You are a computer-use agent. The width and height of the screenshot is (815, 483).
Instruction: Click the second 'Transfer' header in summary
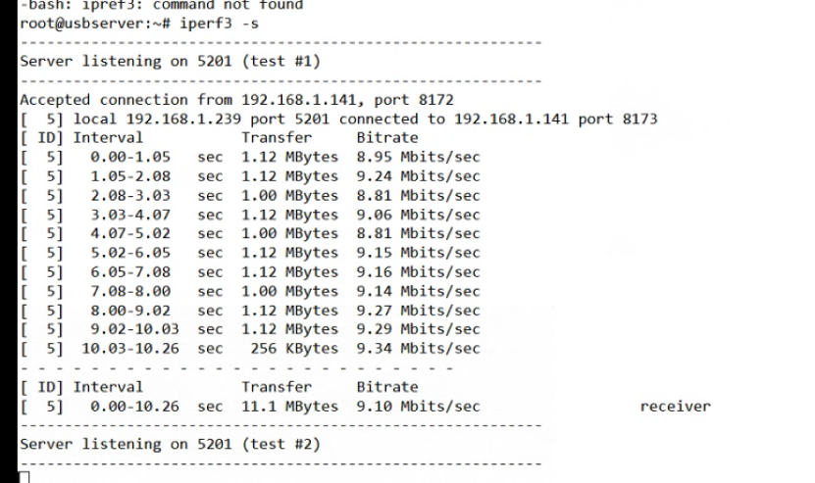click(x=276, y=387)
